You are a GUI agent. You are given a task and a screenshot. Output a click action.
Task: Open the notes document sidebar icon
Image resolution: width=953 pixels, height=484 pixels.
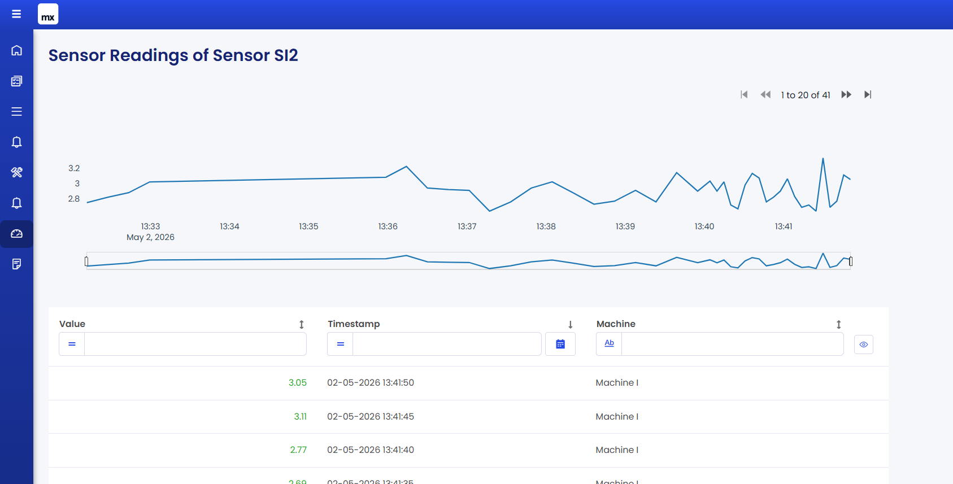[16, 264]
